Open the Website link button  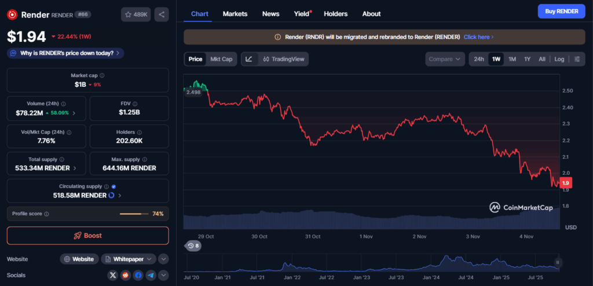coord(79,259)
